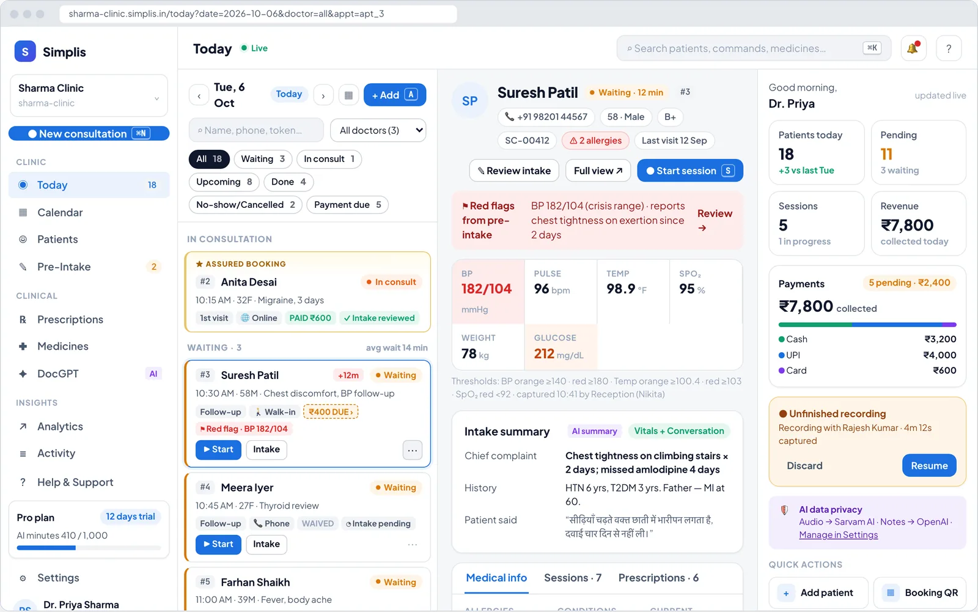Go to next day arrow

[x=323, y=95]
